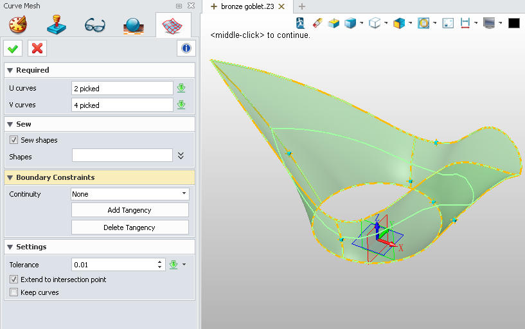Click the eraser toolbar icon
Screen dimensions: 525x329
point(317,23)
